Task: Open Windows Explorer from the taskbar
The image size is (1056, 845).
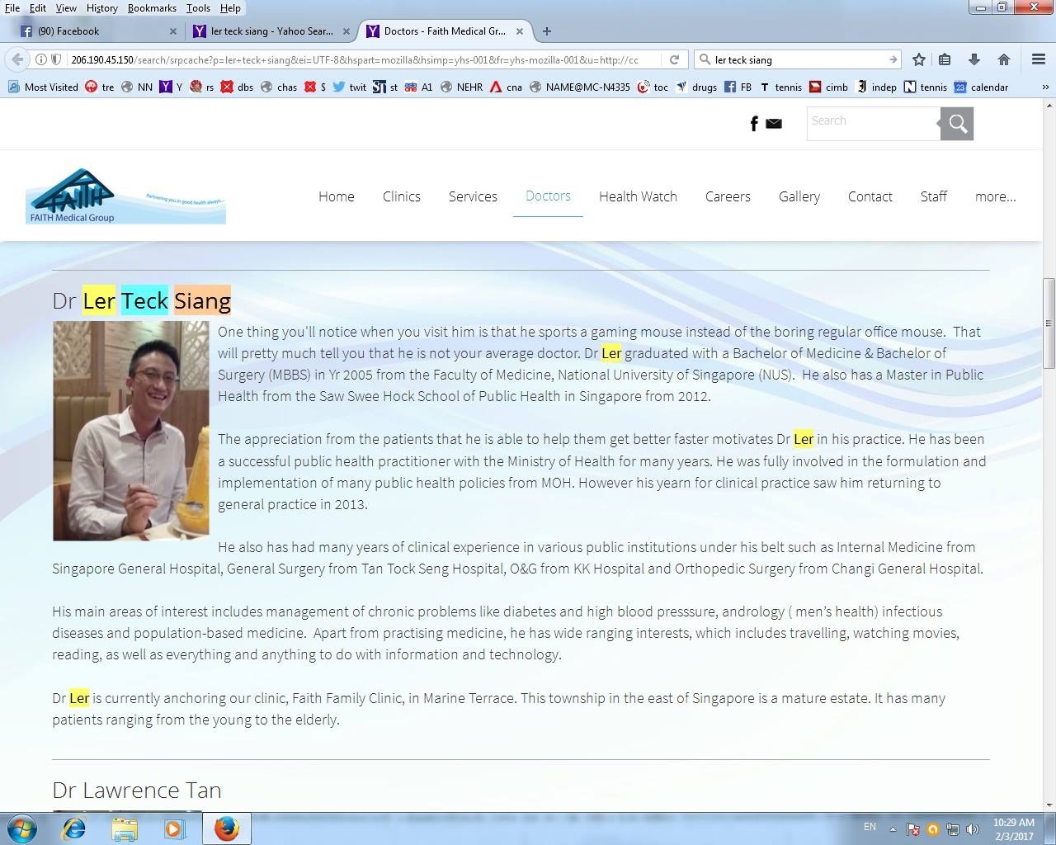Action: (125, 828)
